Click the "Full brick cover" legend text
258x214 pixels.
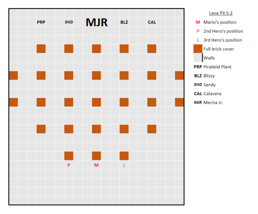click(x=218, y=49)
